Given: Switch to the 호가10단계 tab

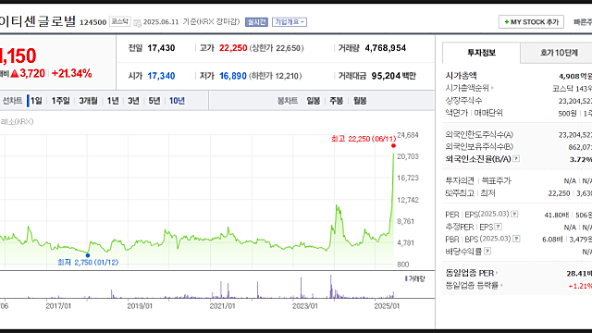Looking at the screenshot, I should coord(559,53).
